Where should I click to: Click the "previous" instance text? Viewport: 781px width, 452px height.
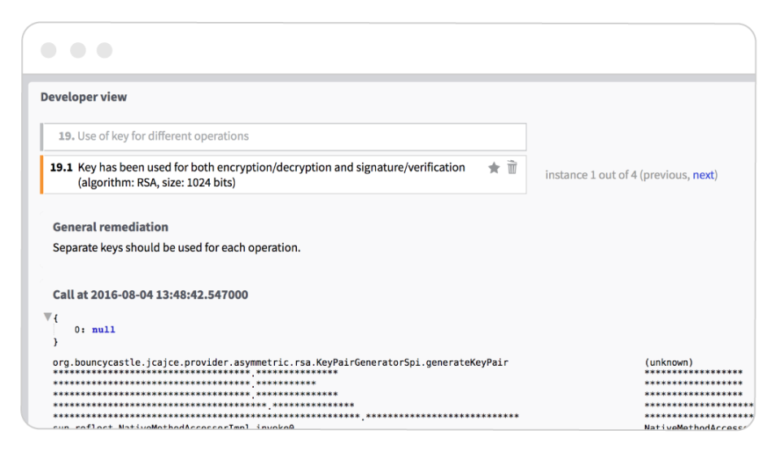[667, 175]
